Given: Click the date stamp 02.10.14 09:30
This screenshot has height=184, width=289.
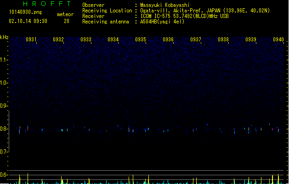Looking at the screenshot, I should 28,21.
